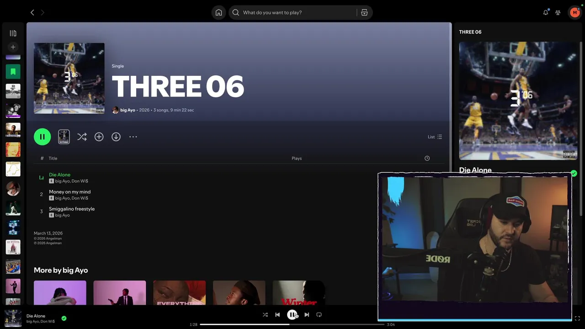Open the Winter album card

[x=299, y=292]
